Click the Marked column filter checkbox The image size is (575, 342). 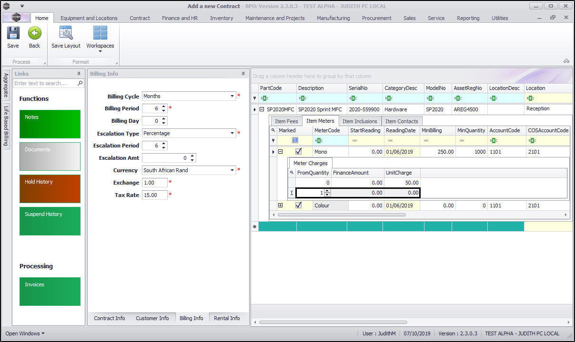[295, 140]
